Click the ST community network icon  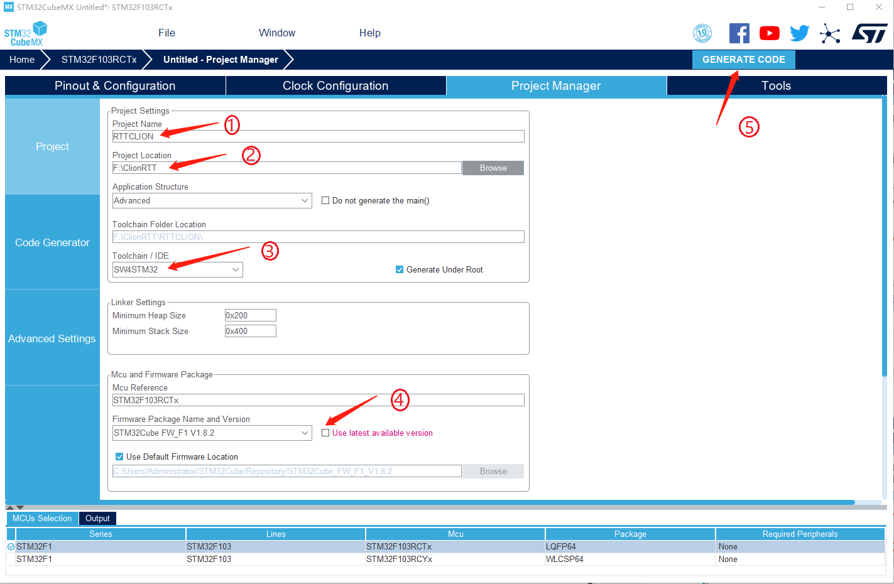click(x=830, y=34)
